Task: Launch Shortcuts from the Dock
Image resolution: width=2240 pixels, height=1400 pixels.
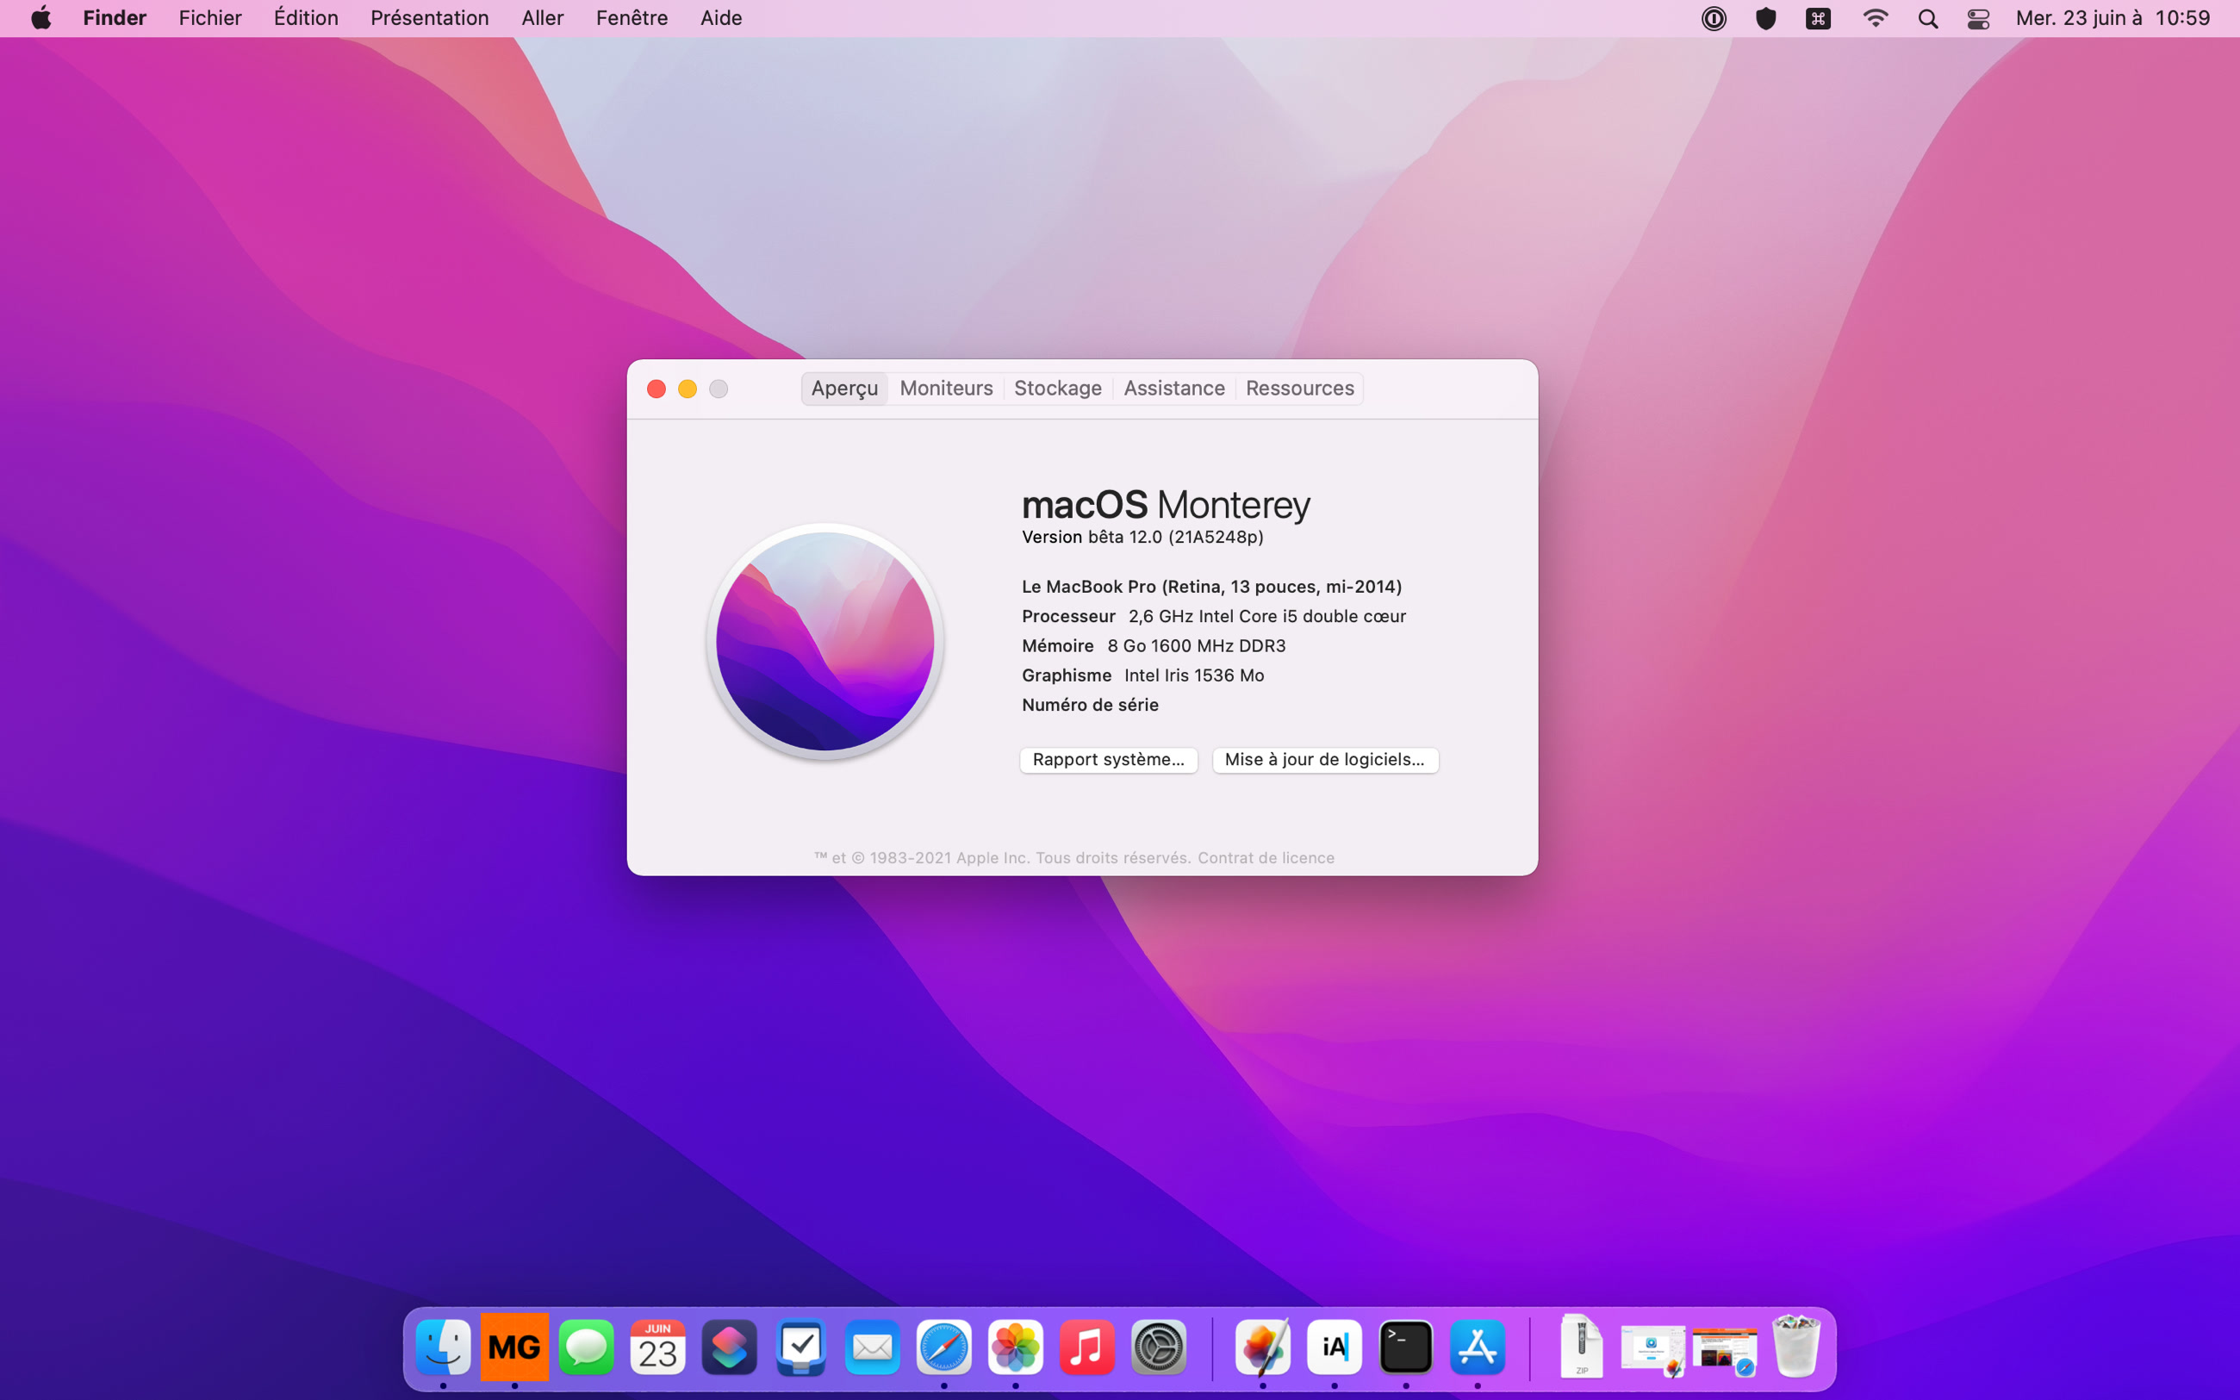Action: 730,1347
